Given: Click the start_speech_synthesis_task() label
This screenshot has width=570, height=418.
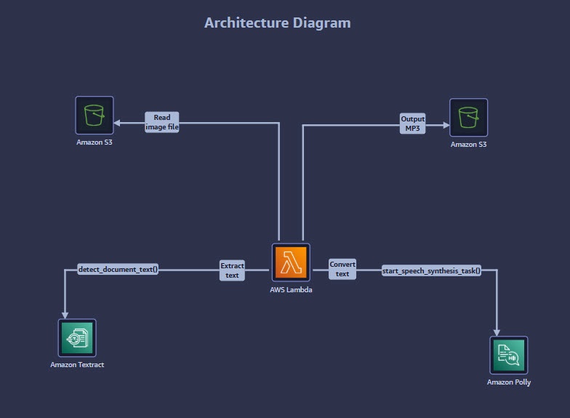Looking at the screenshot, I should point(431,270).
